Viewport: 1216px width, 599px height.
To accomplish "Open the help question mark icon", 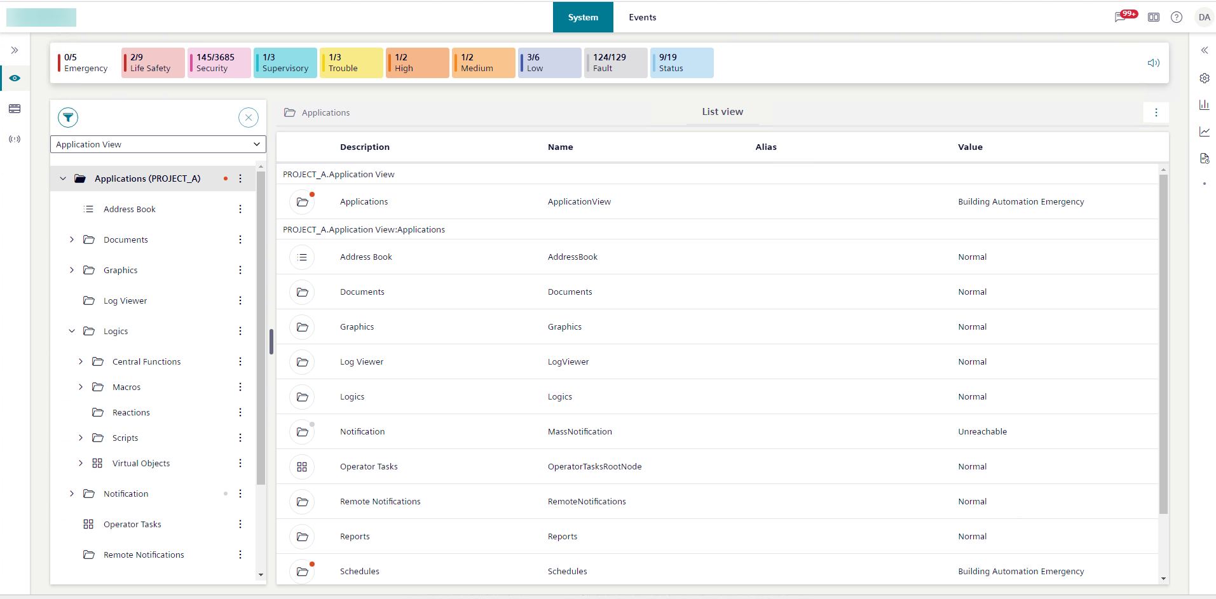I will tap(1177, 17).
